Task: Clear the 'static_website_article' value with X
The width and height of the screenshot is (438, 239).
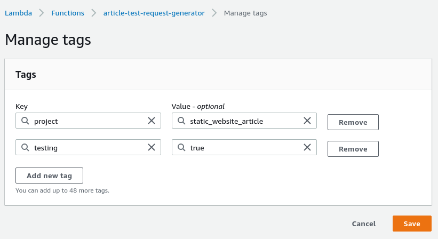Action: (x=307, y=121)
